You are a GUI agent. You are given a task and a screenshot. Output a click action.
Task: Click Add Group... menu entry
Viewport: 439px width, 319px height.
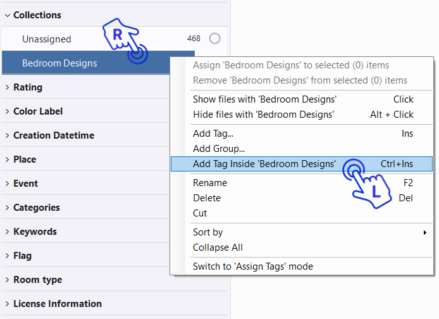[x=218, y=149]
